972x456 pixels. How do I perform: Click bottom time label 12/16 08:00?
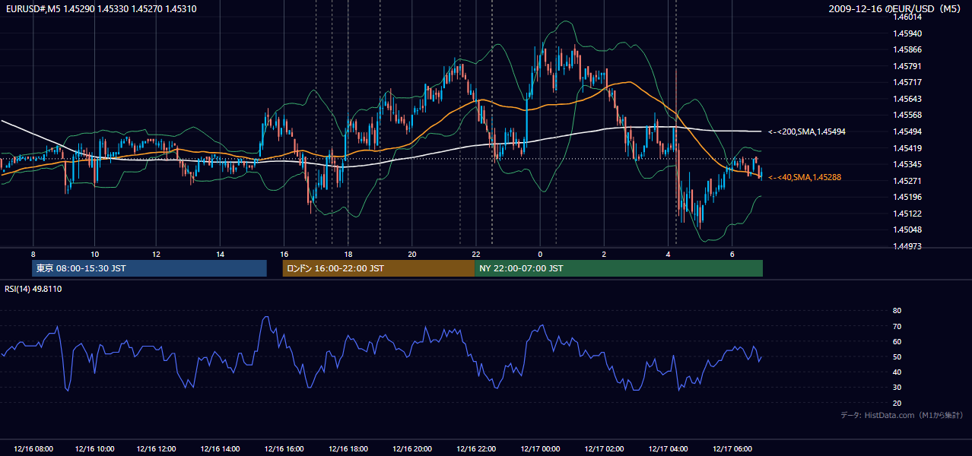(x=33, y=449)
